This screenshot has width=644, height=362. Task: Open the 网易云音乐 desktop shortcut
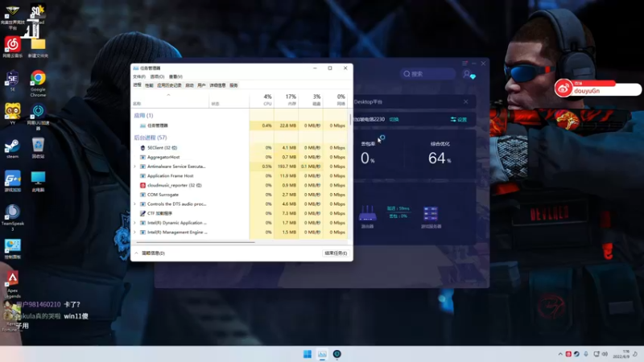tap(12, 47)
